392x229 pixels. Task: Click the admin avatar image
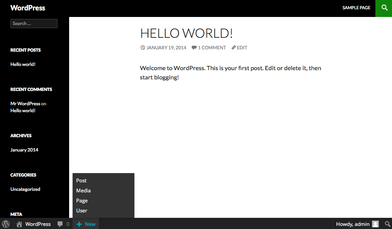point(375,224)
